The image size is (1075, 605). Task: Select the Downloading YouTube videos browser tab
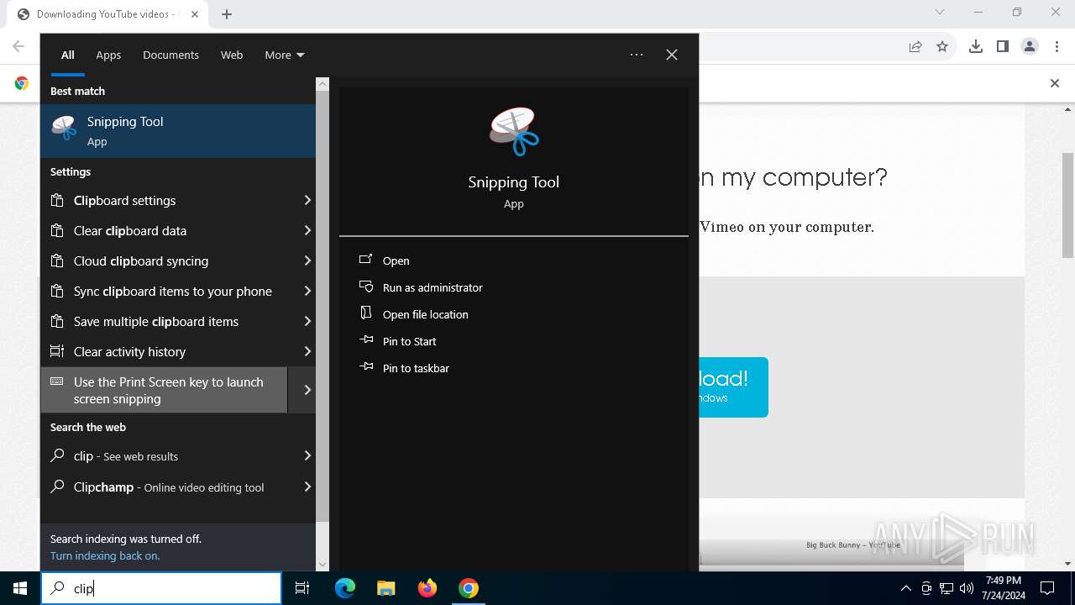(106, 14)
